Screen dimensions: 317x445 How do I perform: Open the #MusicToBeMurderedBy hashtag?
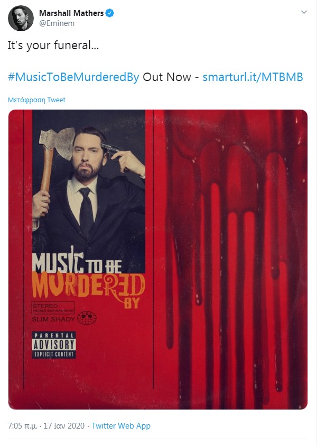coord(73,77)
